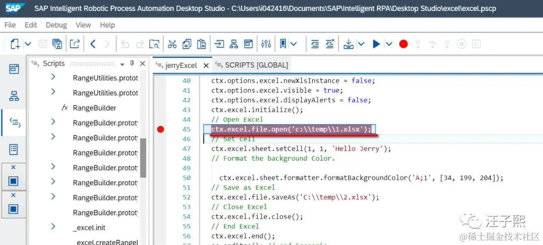The width and height of the screenshot is (543, 245).
Task: Open the Workflows hierarchy panel in left sidebar
Action: [x=14, y=96]
